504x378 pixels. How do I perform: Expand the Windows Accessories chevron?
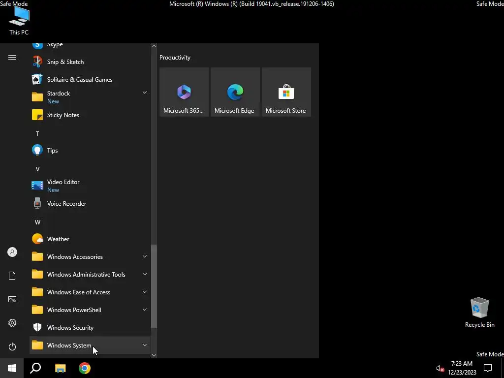(x=145, y=256)
